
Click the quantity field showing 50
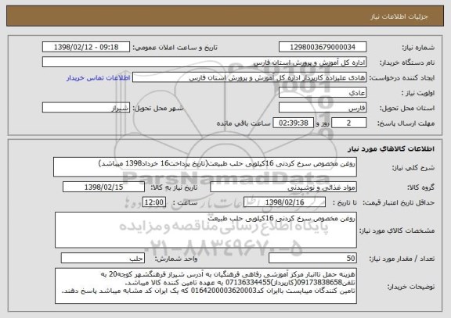312,258
